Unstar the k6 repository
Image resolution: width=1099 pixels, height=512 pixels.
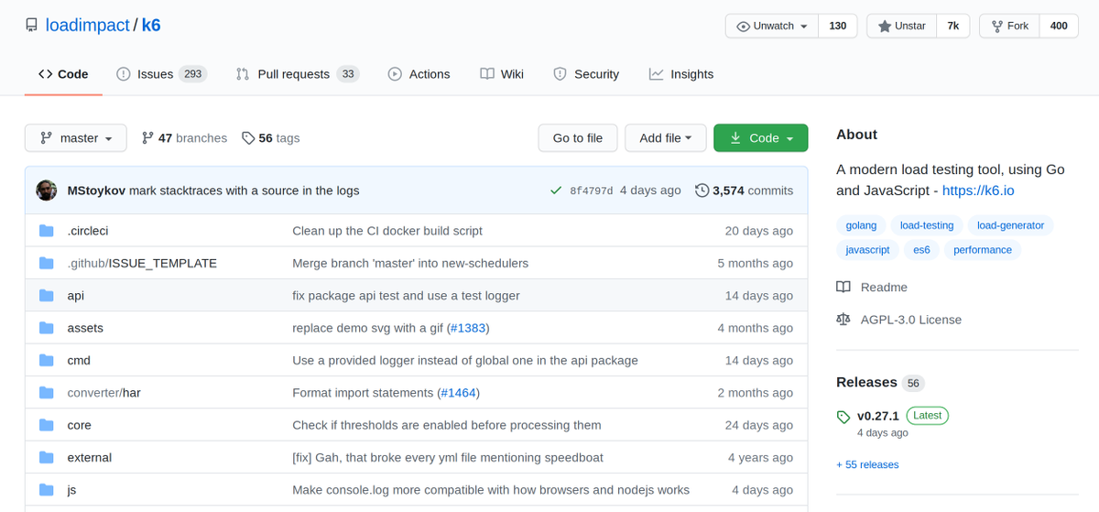click(x=901, y=26)
